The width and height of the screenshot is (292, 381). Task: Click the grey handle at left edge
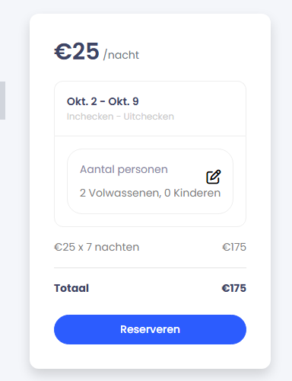(x=2, y=101)
